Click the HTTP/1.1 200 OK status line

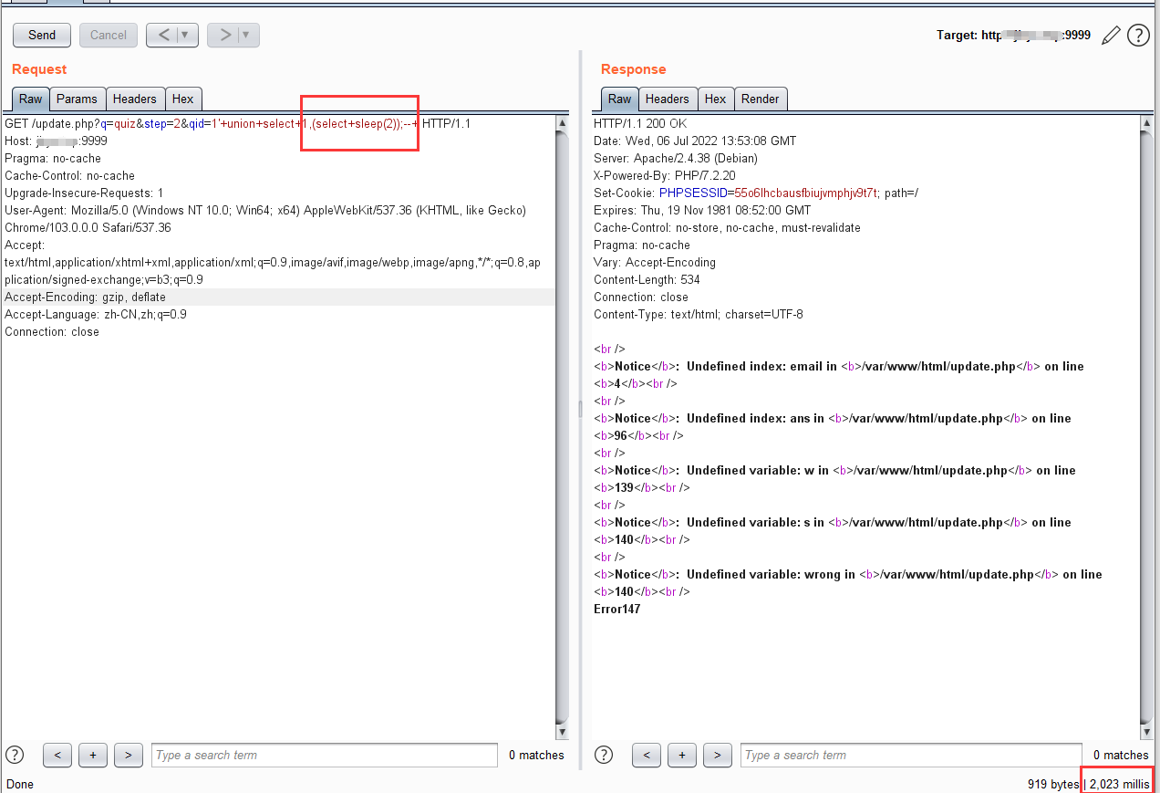tap(640, 124)
